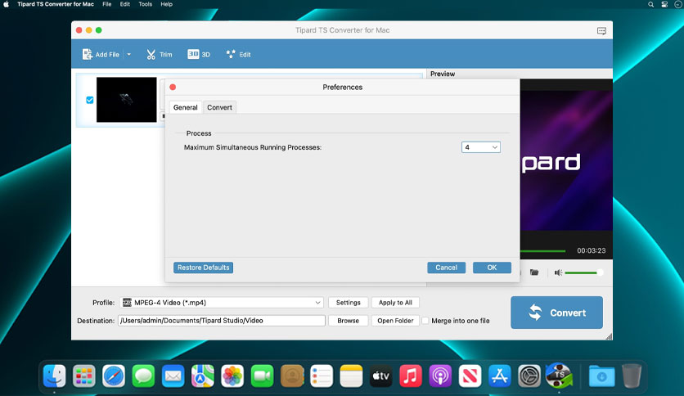
Task: Open Music from the Dock
Action: pyautogui.click(x=411, y=376)
